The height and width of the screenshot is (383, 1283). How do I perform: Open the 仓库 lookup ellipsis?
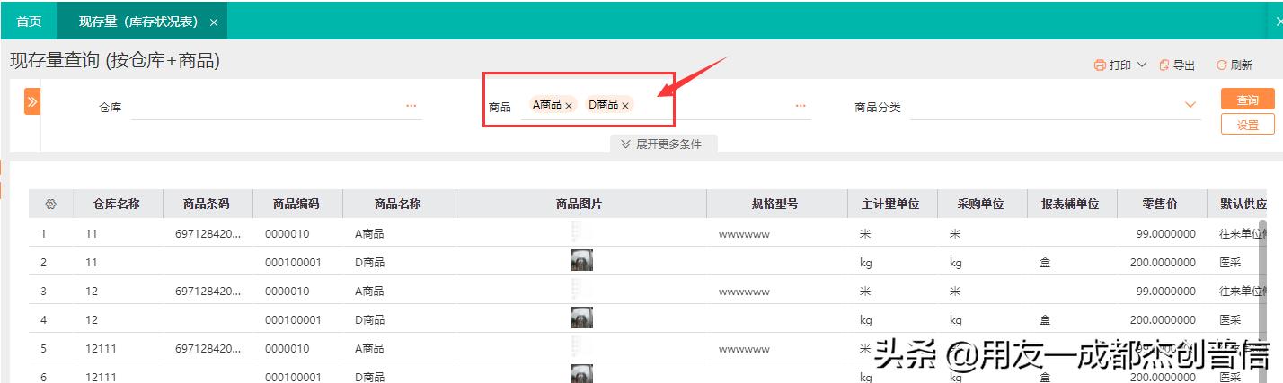pyautogui.click(x=411, y=106)
